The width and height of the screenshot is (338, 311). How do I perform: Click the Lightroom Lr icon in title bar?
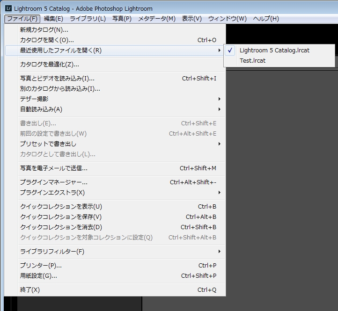pos(8,8)
